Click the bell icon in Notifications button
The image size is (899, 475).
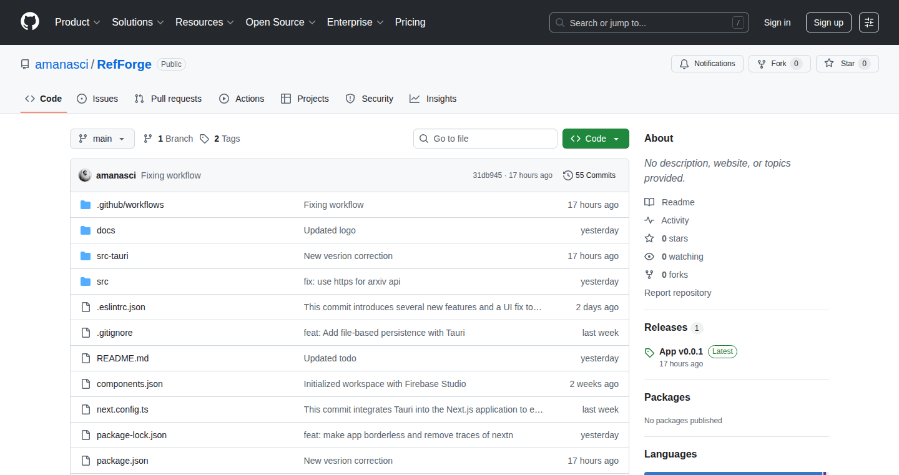click(684, 64)
